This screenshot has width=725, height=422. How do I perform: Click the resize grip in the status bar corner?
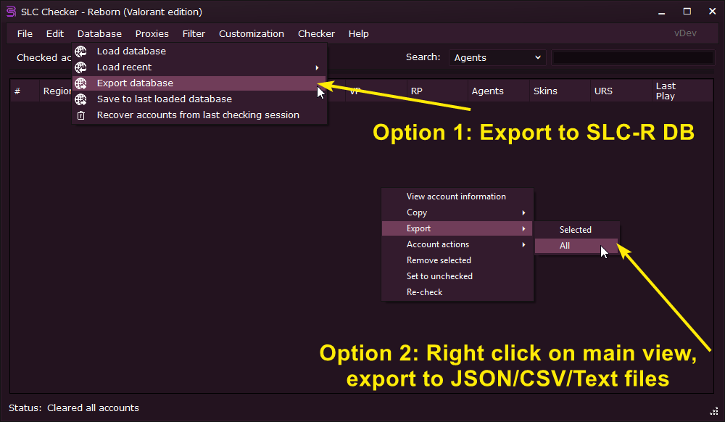pyautogui.click(x=713, y=410)
